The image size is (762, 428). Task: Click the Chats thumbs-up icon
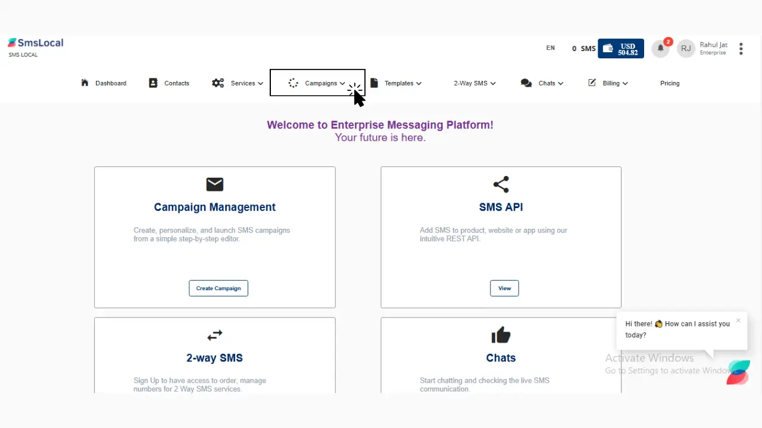click(x=501, y=335)
